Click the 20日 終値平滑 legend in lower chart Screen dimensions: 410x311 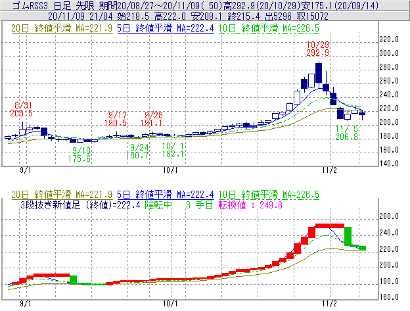[x=62, y=195]
